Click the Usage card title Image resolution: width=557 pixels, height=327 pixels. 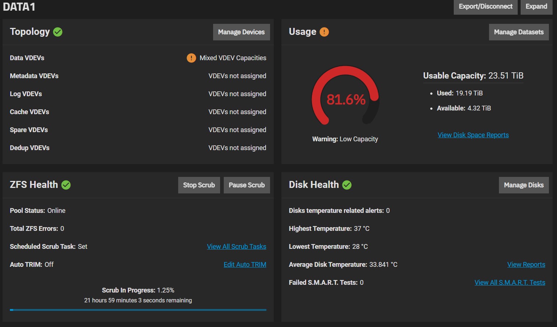point(302,32)
